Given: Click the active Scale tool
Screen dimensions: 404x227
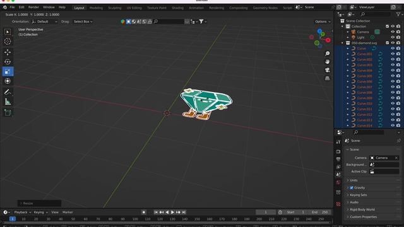Looking at the screenshot, I should 8,71.
